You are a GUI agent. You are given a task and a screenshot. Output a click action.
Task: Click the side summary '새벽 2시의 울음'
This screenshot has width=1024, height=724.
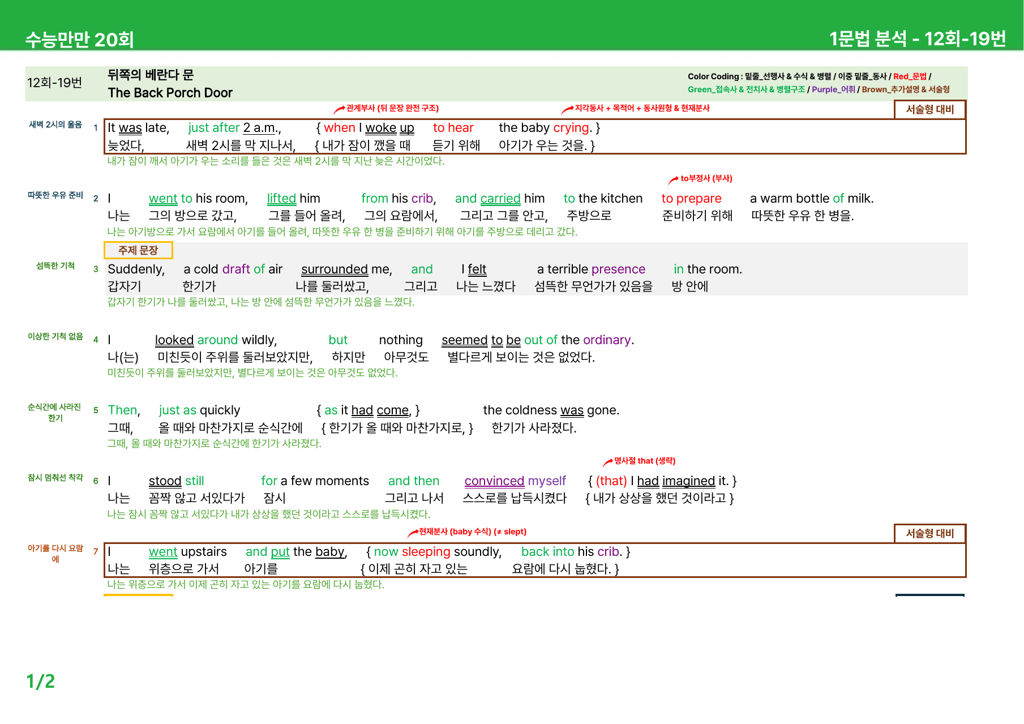(x=55, y=125)
